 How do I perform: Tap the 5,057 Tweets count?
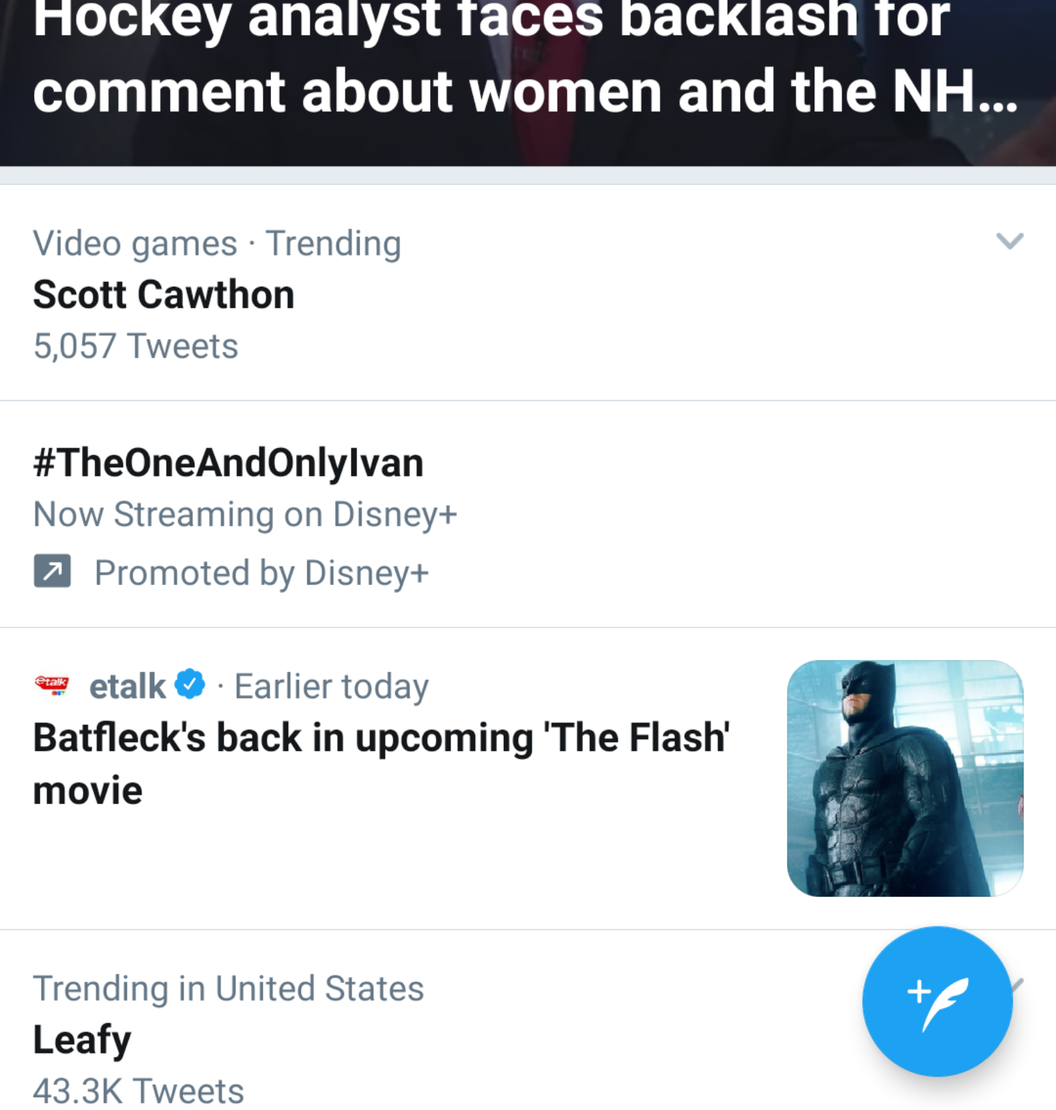pos(136,346)
